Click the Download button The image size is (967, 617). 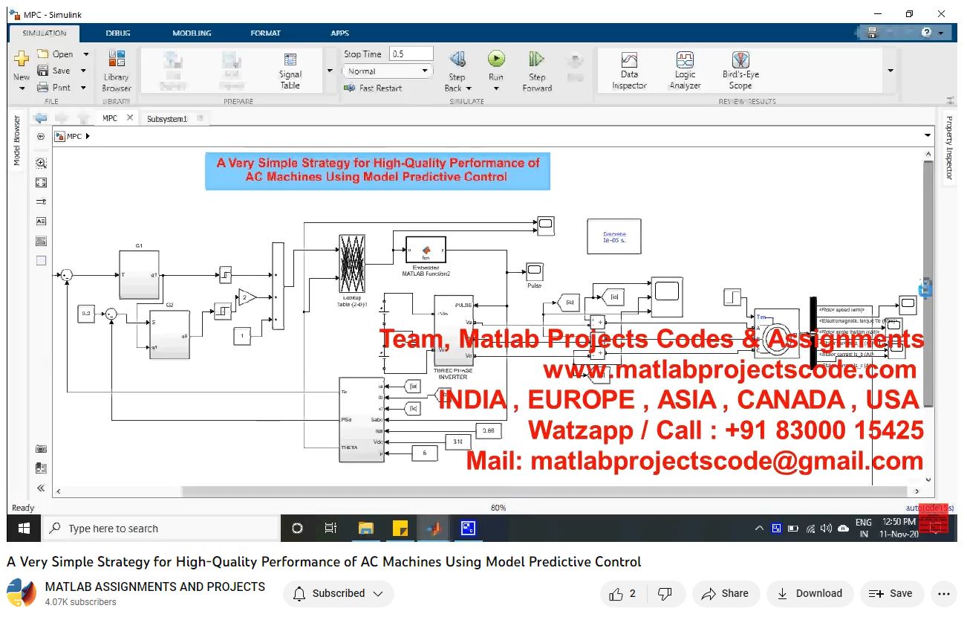point(809,593)
